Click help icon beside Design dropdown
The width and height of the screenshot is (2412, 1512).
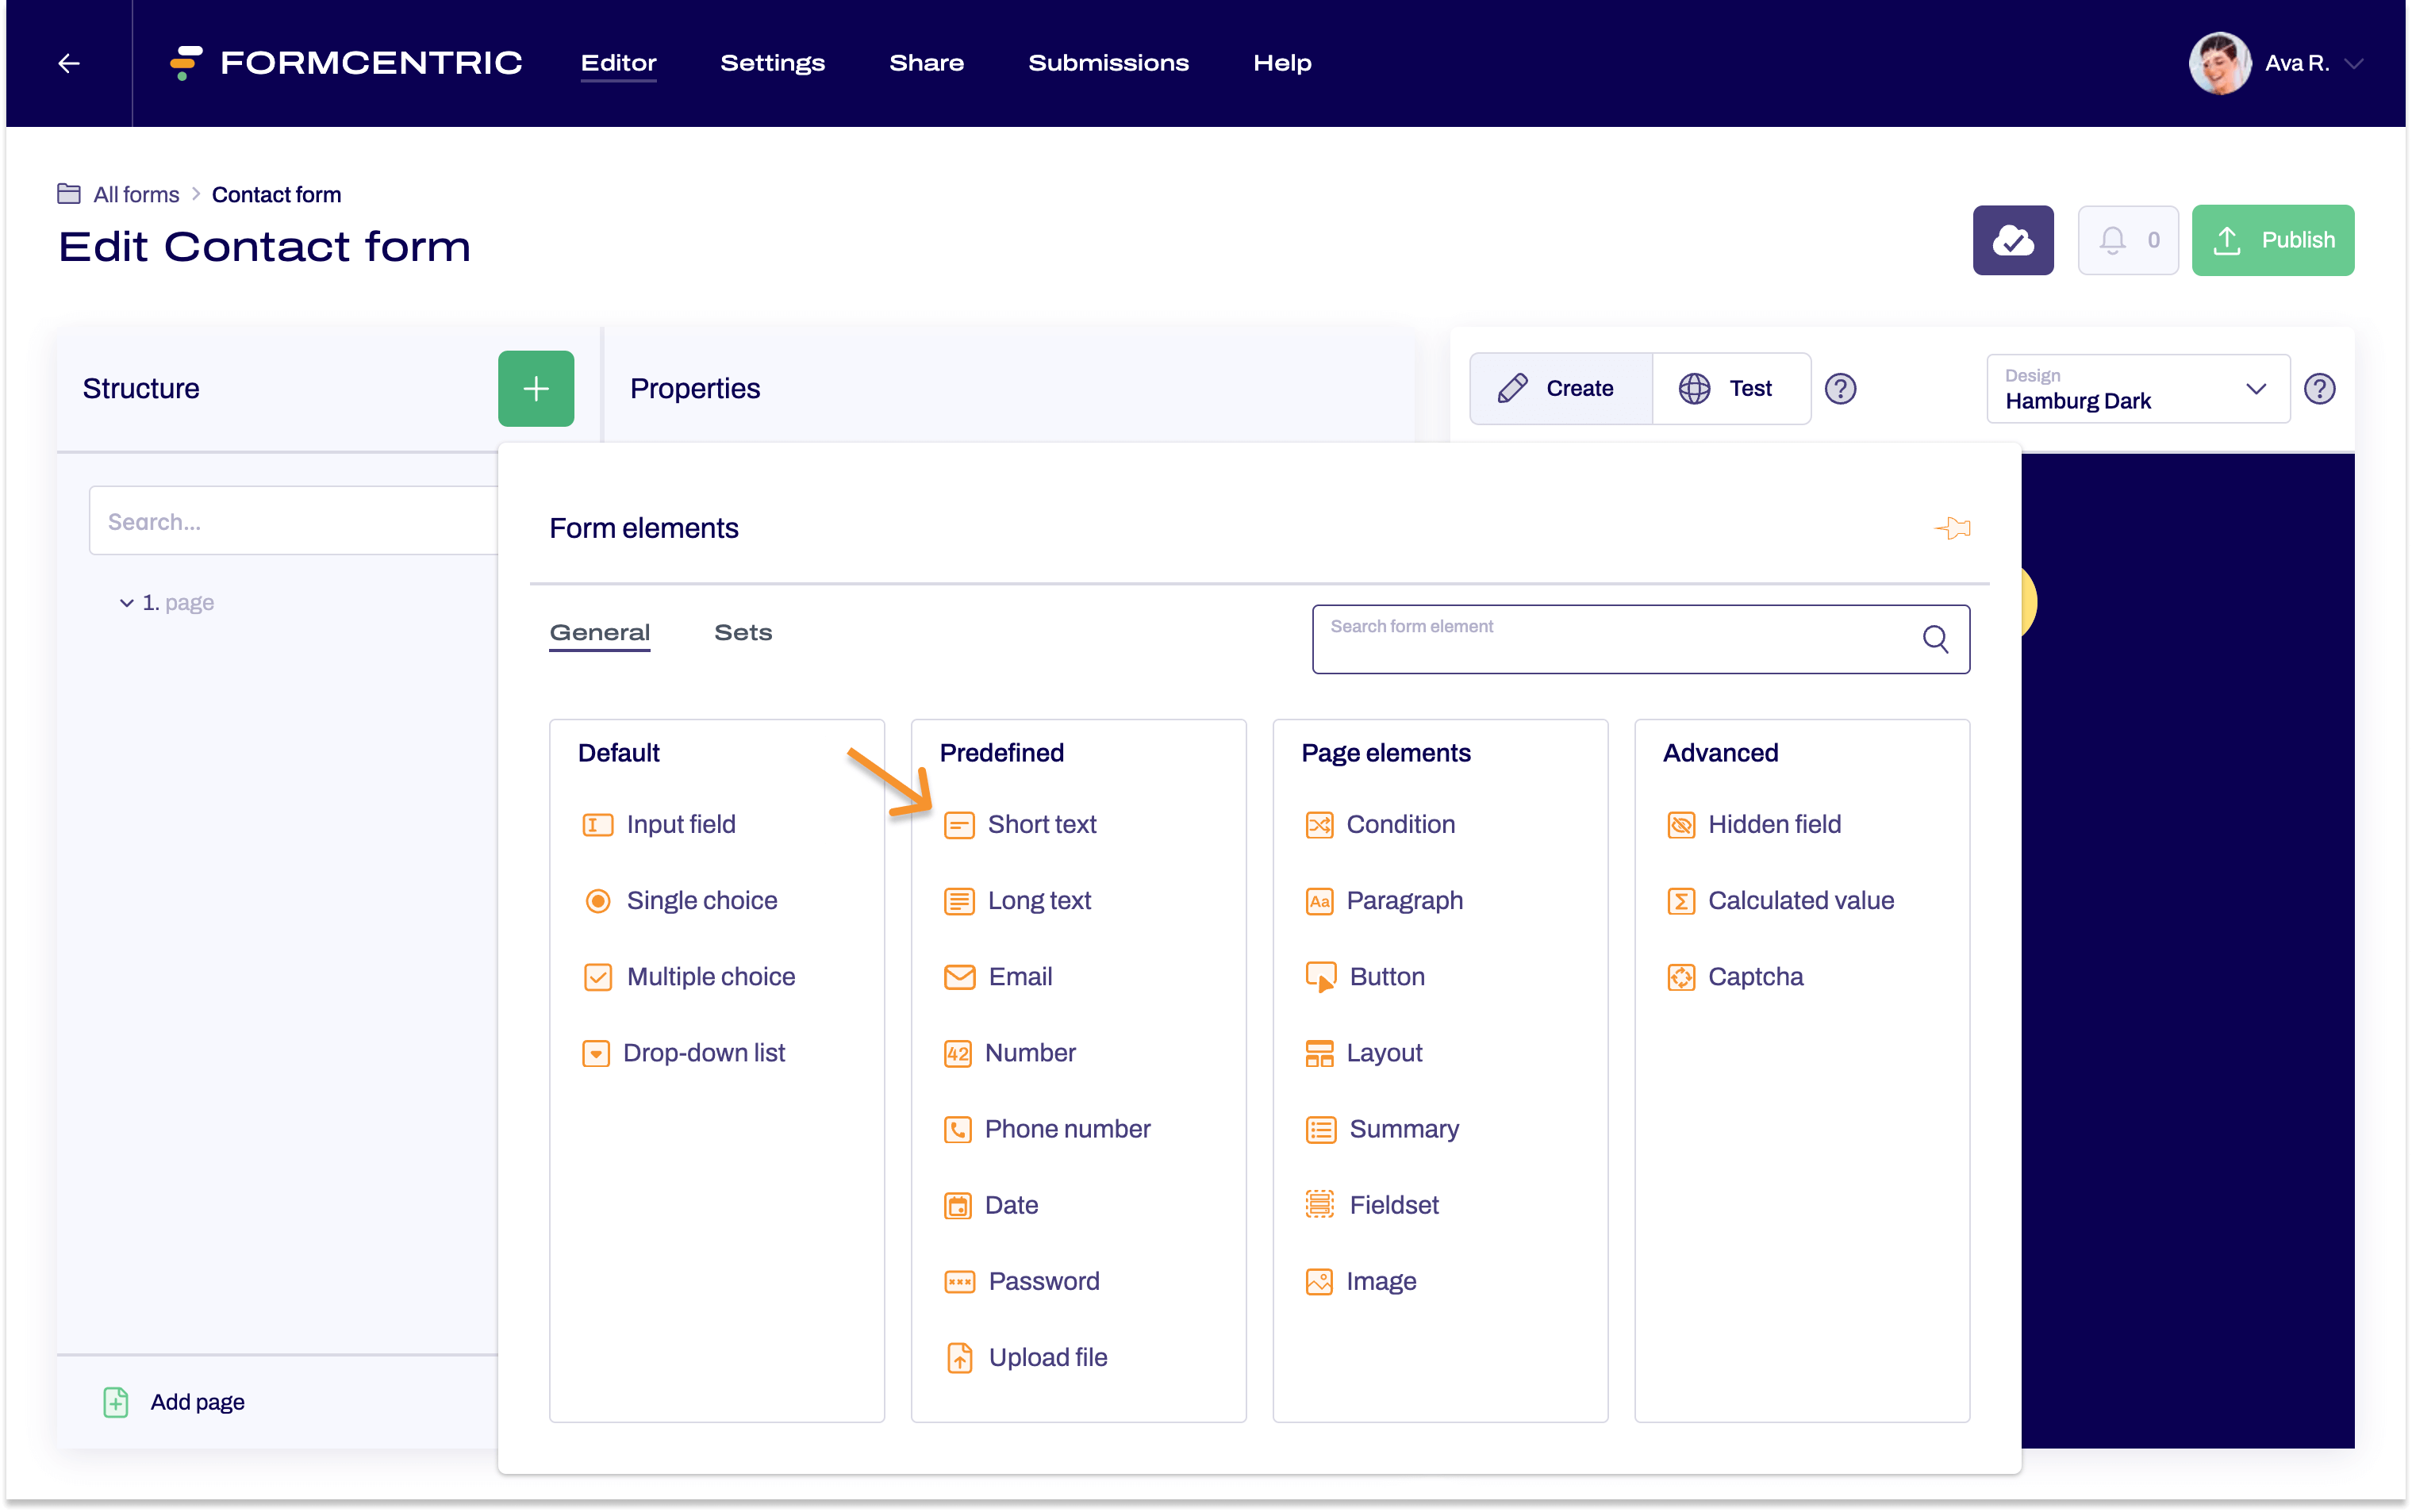tap(2319, 388)
